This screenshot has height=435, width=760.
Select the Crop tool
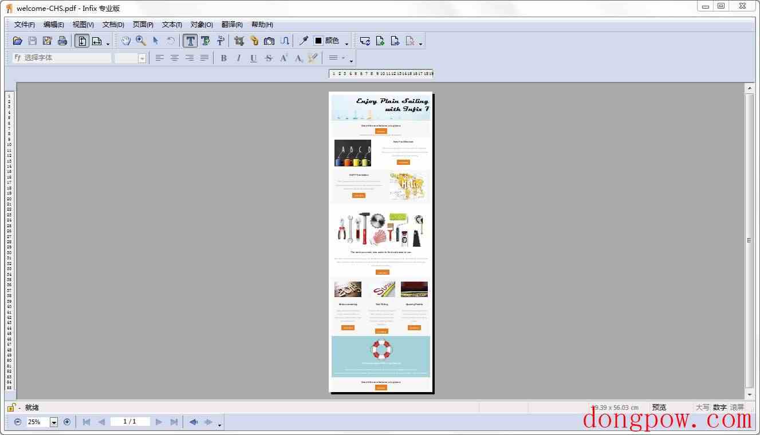(x=239, y=41)
